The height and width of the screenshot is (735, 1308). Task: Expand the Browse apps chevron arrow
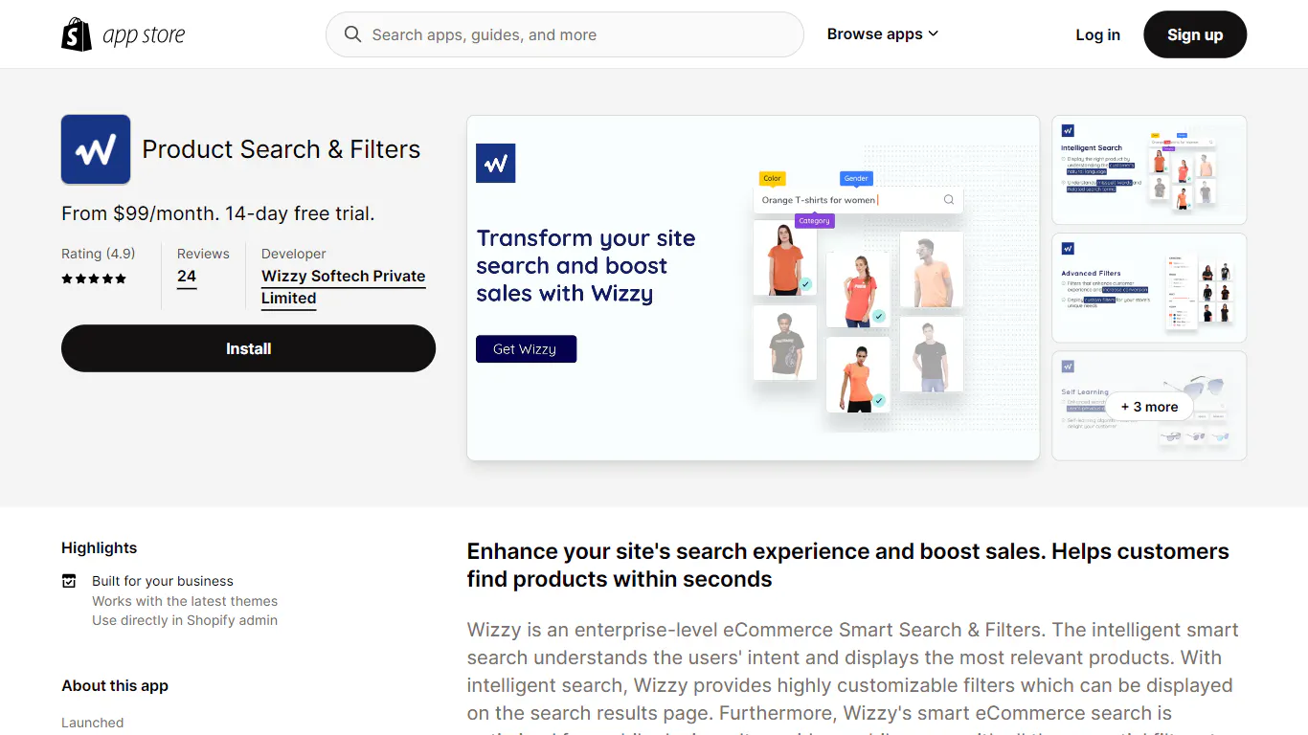pyautogui.click(x=934, y=33)
